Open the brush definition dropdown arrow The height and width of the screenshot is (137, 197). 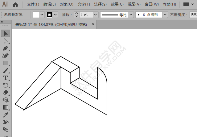point(165,15)
